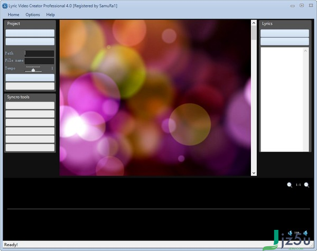Click the Ready! status text
The width and height of the screenshot is (317, 251).
pyautogui.click(x=11, y=245)
